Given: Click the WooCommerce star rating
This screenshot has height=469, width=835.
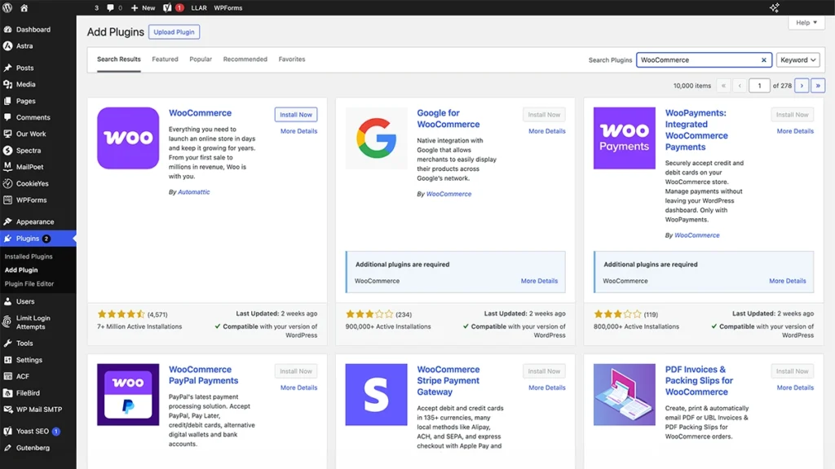Looking at the screenshot, I should [121, 314].
